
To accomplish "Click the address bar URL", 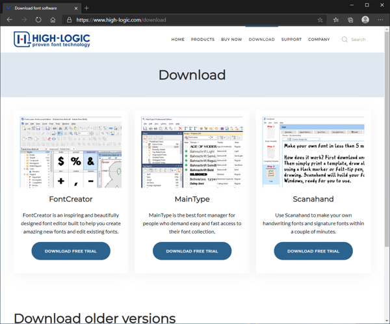I will tap(121, 20).
